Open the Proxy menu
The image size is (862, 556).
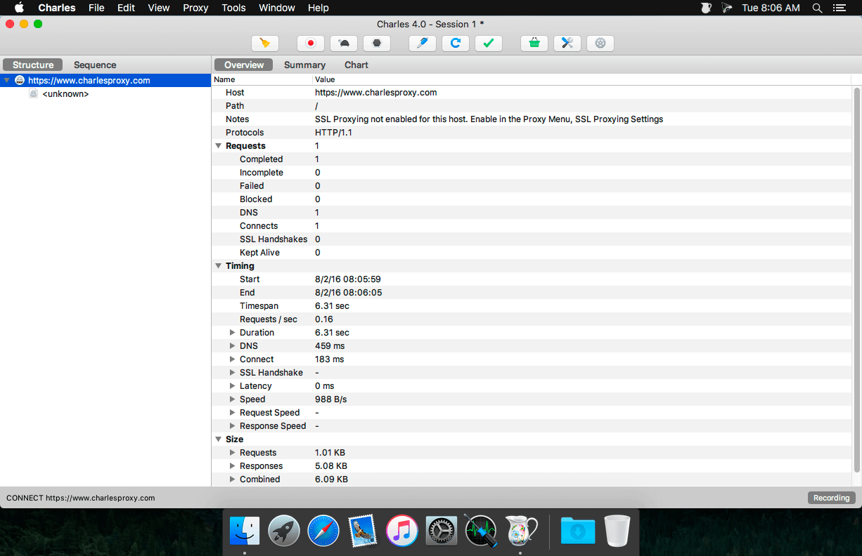(x=195, y=8)
